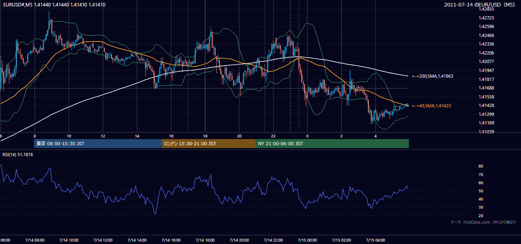Click hour tick 10 under price chart

(69, 136)
